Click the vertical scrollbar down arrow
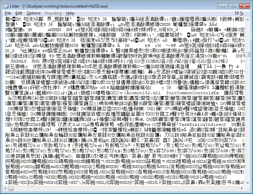 (248, 183)
